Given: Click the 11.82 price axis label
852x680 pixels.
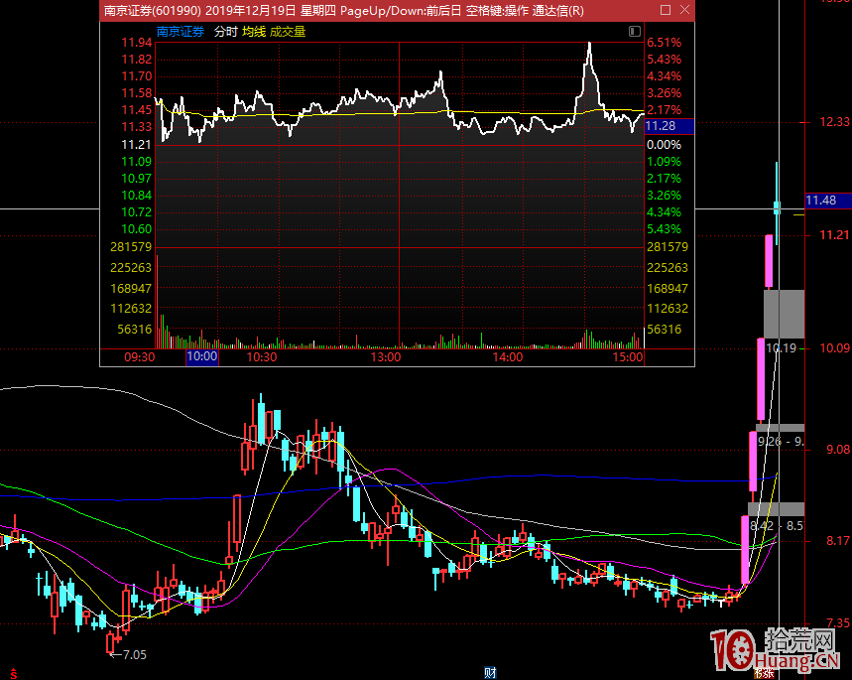Looking at the screenshot, I should [137, 60].
